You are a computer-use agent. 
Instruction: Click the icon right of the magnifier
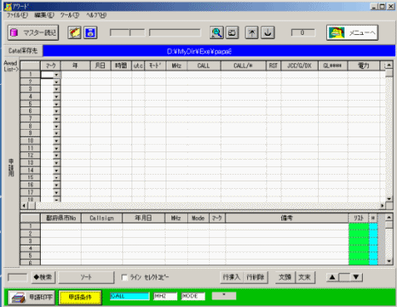click(x=232, y=32)
